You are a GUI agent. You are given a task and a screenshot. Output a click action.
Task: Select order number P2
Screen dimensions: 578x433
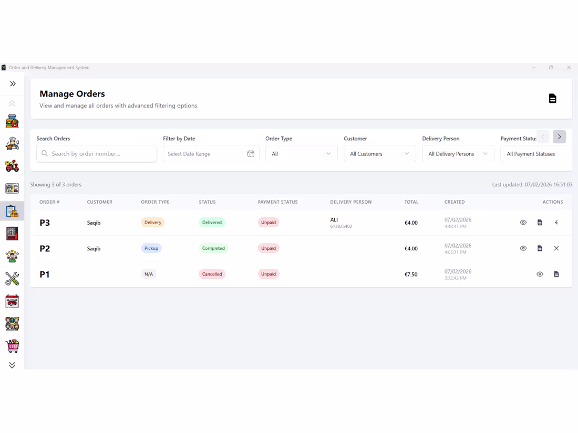tap(45, 249)
